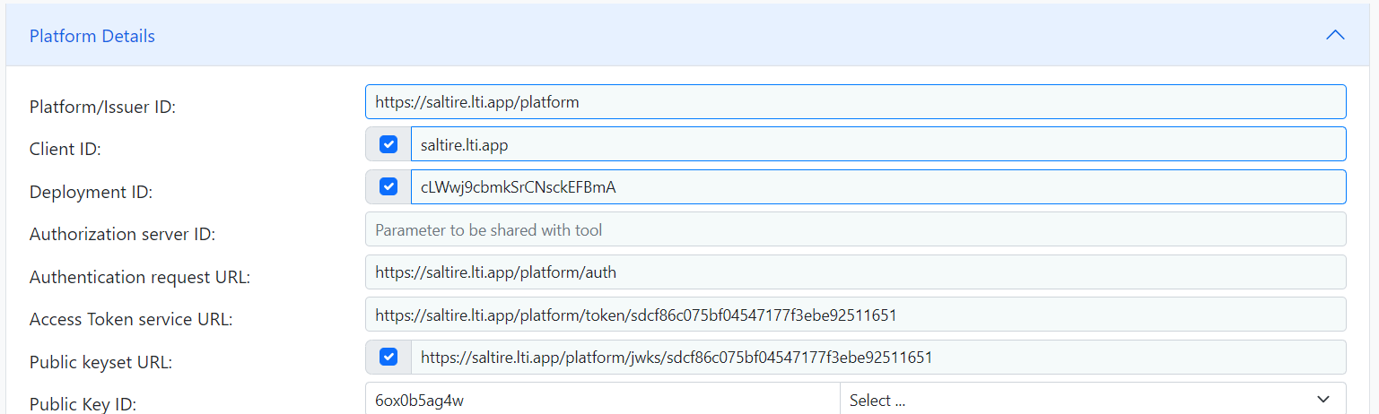Click the "Client ID:" label

(65, 150)
